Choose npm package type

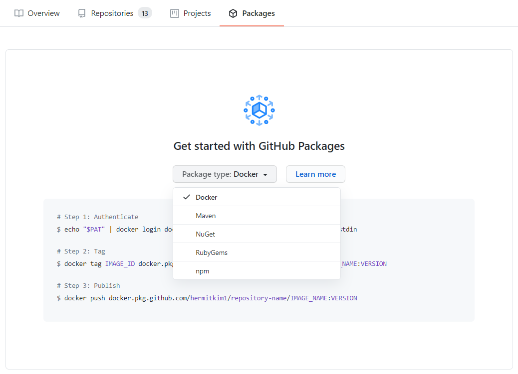click(x=257, y=271)
